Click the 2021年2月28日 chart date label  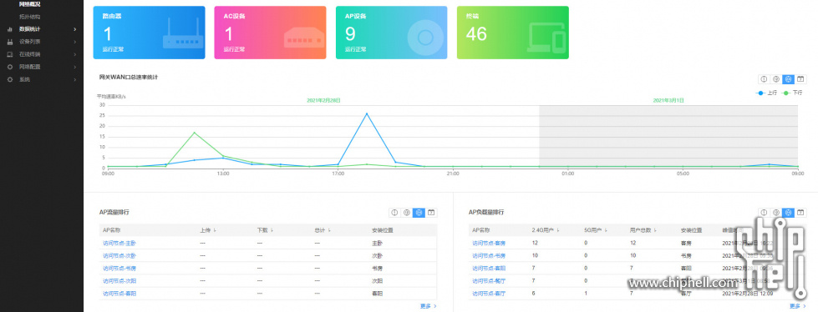(x=323, y=100)
